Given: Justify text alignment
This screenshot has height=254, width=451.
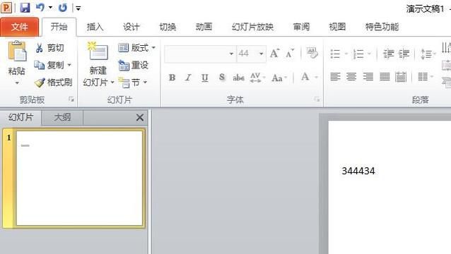Looking at the screenshot, I should pos(385,77).
